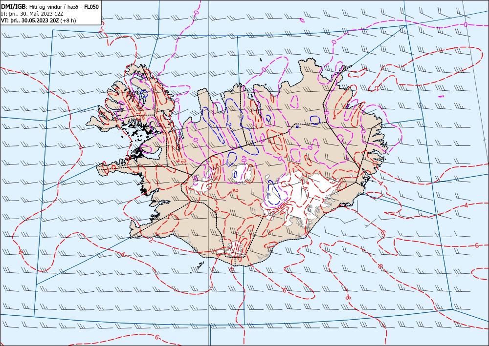Select the 'IT: þri.. 30. Maí. 2023 12Z' line

pyautogui.click(x=32, y=13)
